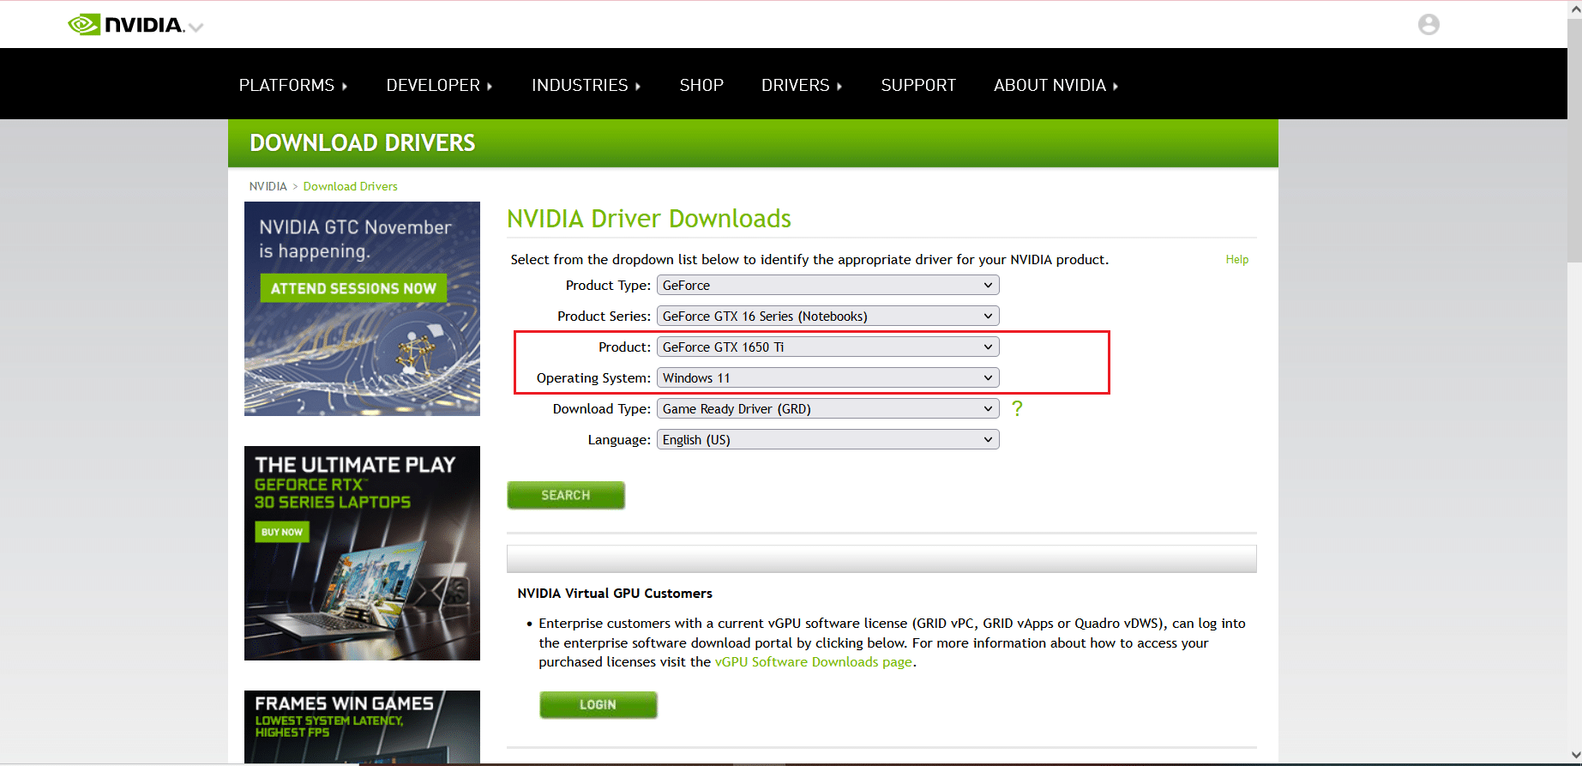This screenshot has height=766, width=1582.
Task: Click the NVIDIA Virtual GPU Customers heading
Action: [x=615, y=594]
